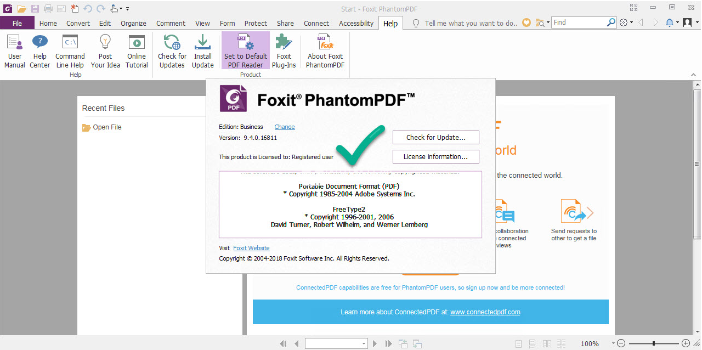The image size is (702, 350).
Task: Open the Foxit Website link
Action: tap(251, 248)
